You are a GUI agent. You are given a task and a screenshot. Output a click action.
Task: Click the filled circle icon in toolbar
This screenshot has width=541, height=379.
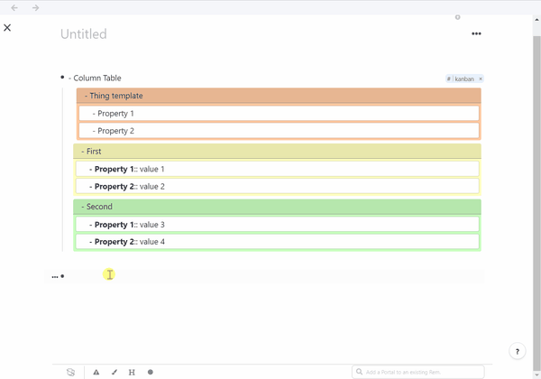pos(151,372)
